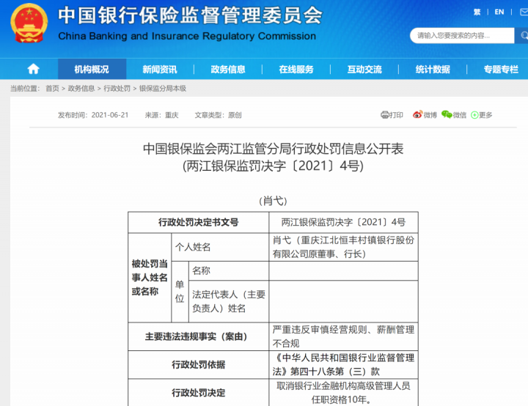Click the article heading 中国银保监会两江监管分局行政处罚信息公开表
This screenshot has width=528, height=406.
273,149
